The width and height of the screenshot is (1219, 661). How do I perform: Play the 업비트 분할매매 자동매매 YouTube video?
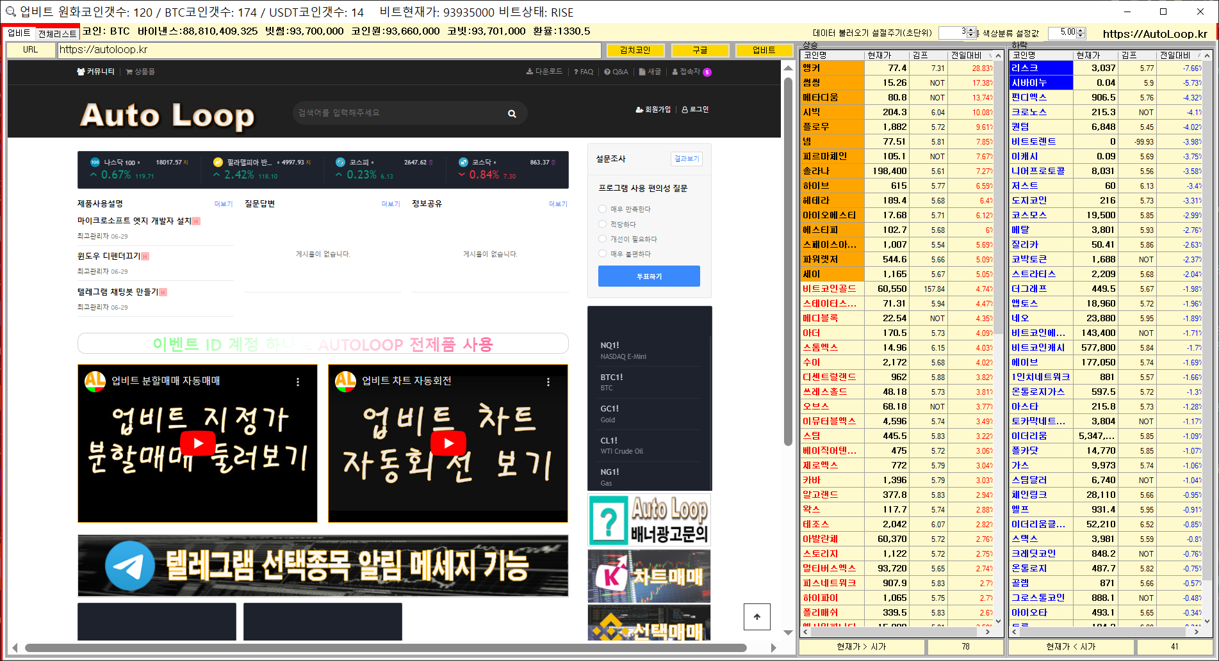(197, 443)
